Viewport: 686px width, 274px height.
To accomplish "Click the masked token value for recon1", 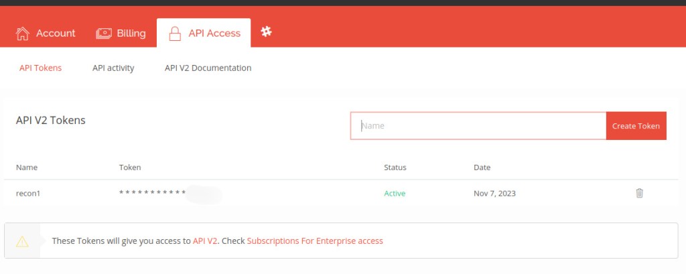I will 153,193.
